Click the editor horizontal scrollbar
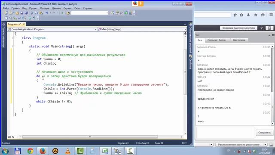275x155 pixels. [90, 137]
